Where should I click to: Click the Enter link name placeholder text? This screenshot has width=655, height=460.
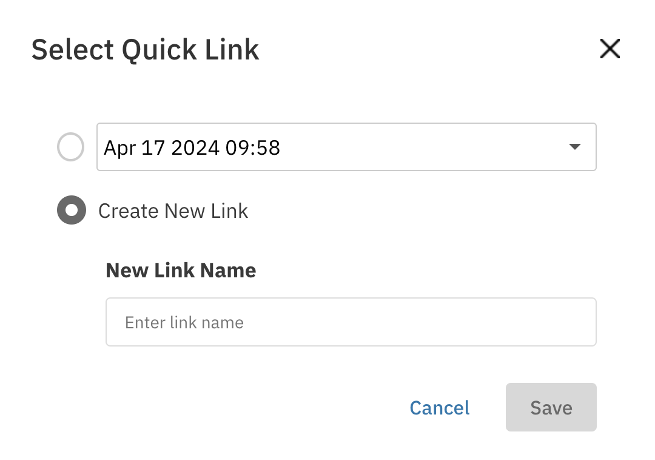click(x=184, y=322)
